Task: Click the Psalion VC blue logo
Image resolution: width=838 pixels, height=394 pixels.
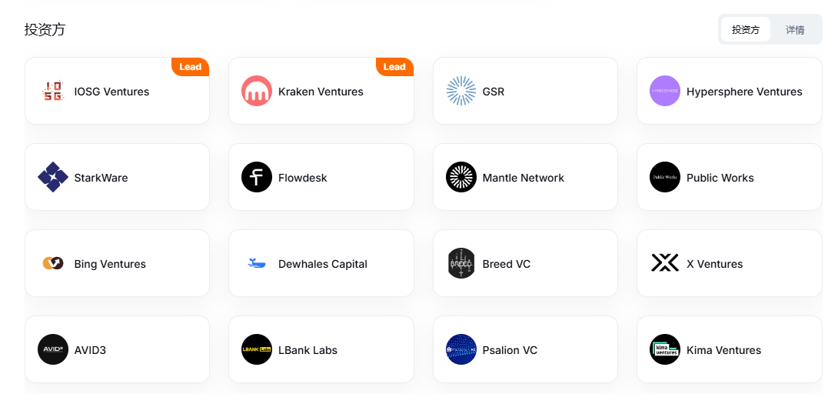Action: coord(461,349)
